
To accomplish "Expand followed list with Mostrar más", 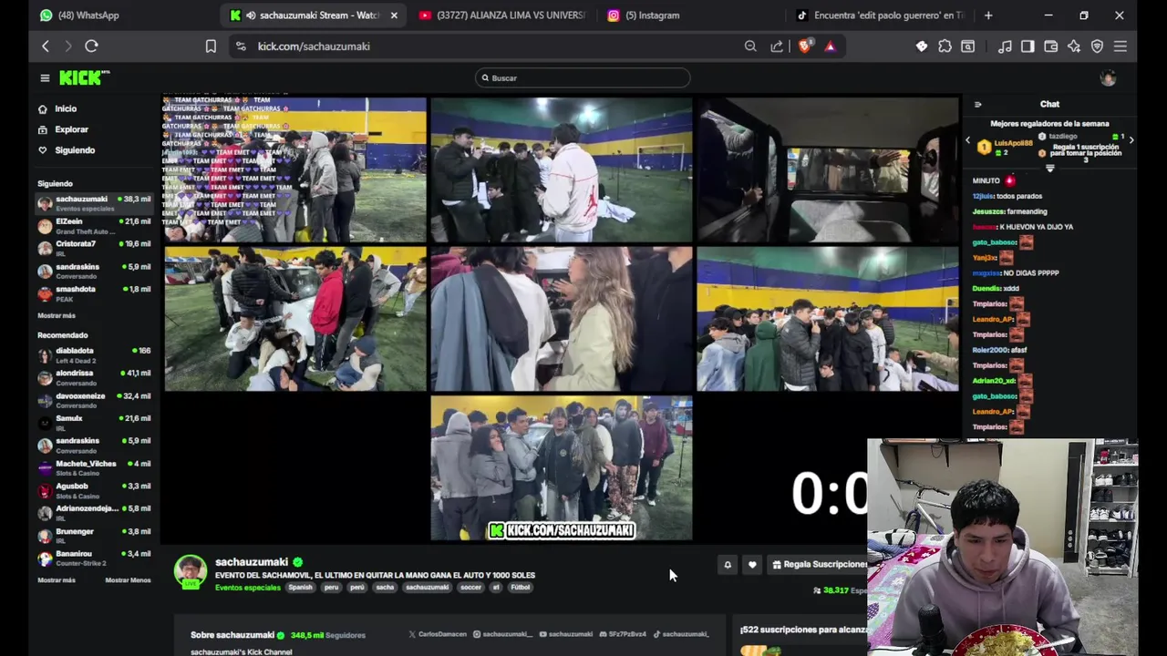I will [x=57, y=315].
